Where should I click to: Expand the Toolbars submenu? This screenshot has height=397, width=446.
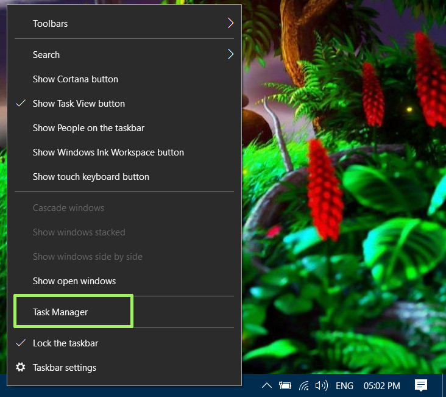pos(124,23)
